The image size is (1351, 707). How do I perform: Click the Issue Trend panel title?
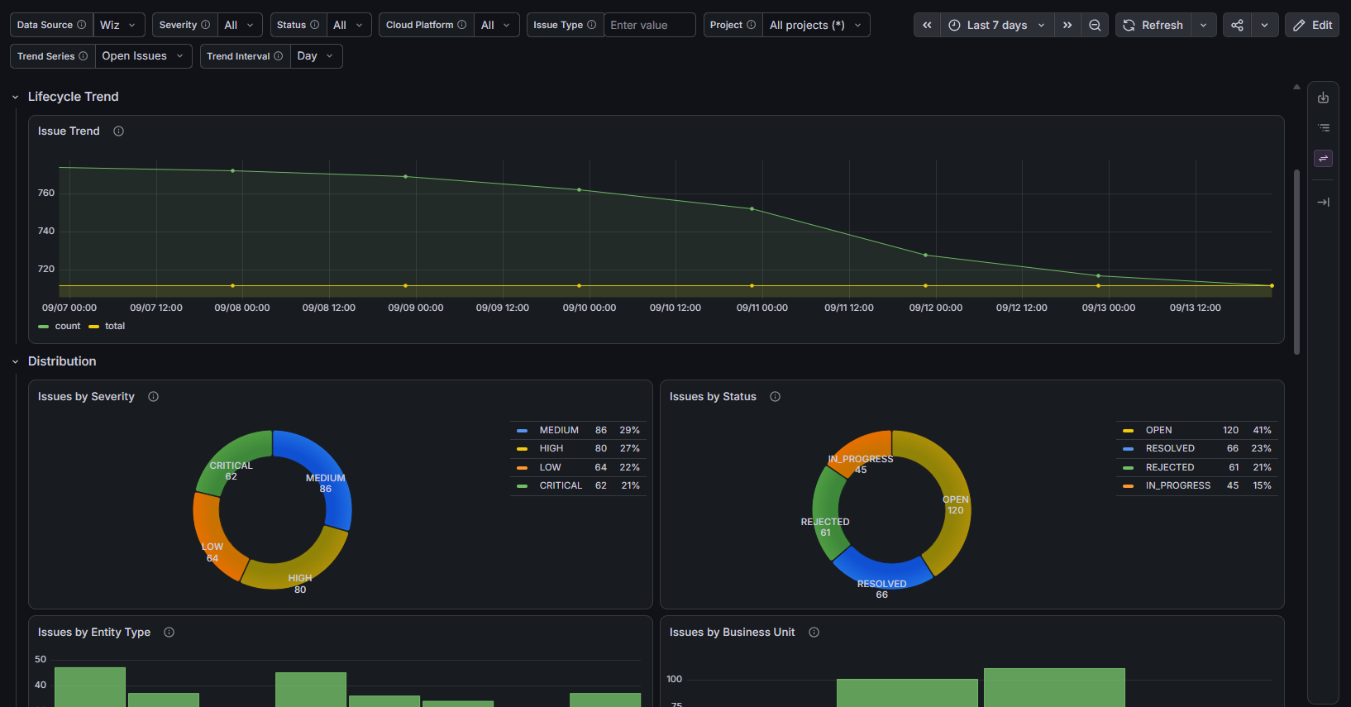pyautogui.click(x=69, y=131)
